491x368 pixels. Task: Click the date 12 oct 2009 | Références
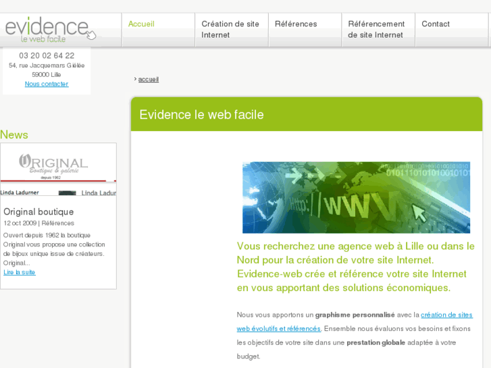pos(38,223)
